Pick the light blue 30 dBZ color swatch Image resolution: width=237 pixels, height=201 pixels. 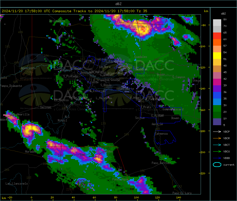tap(217, 102)
